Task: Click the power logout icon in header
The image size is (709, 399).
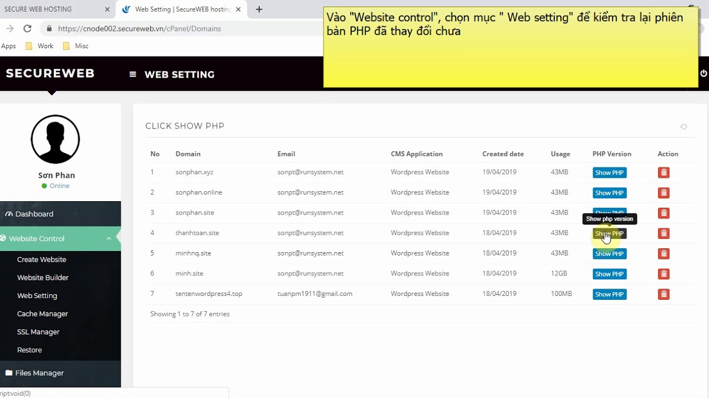Action: coord(703,73)
